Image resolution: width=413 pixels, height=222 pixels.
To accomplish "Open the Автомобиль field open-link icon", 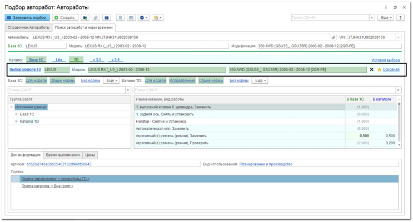I will [x=334, y=37].
